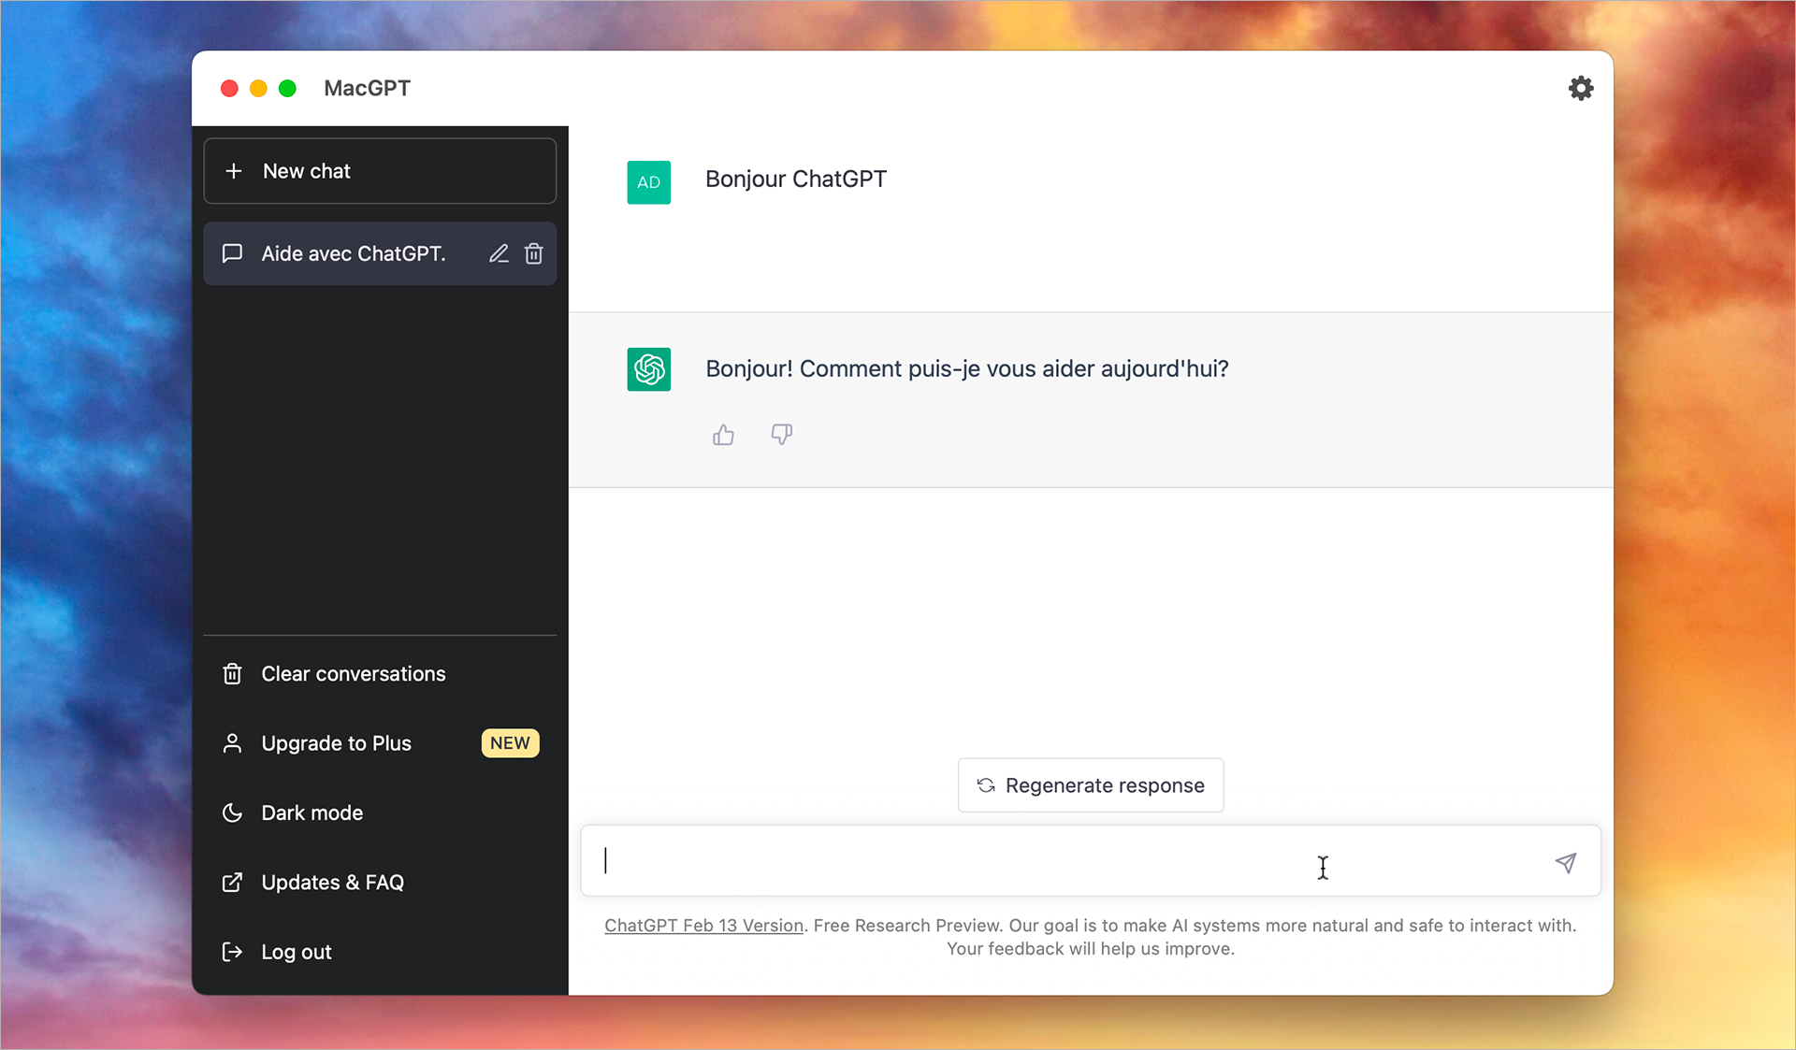Focus the message input field
1796x1050 pixels.
[1091, 861]
